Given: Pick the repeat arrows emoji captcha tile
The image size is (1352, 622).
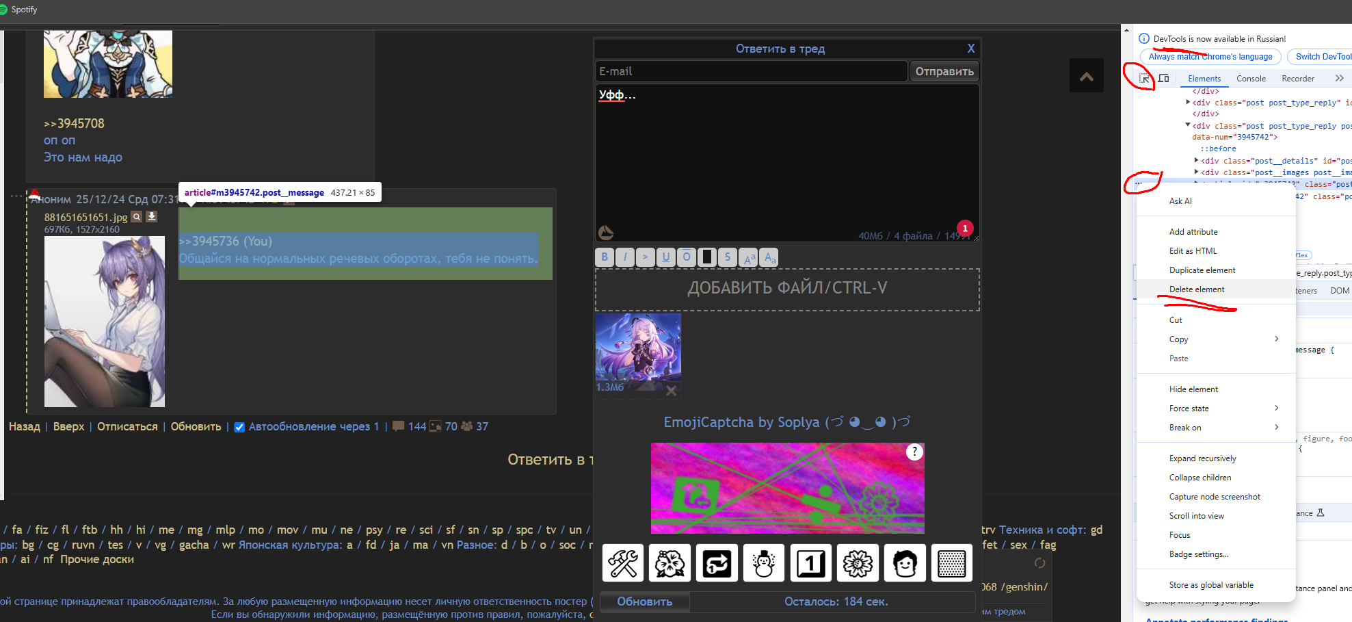Looking at the screenshot, I should (x=717, y=563).
